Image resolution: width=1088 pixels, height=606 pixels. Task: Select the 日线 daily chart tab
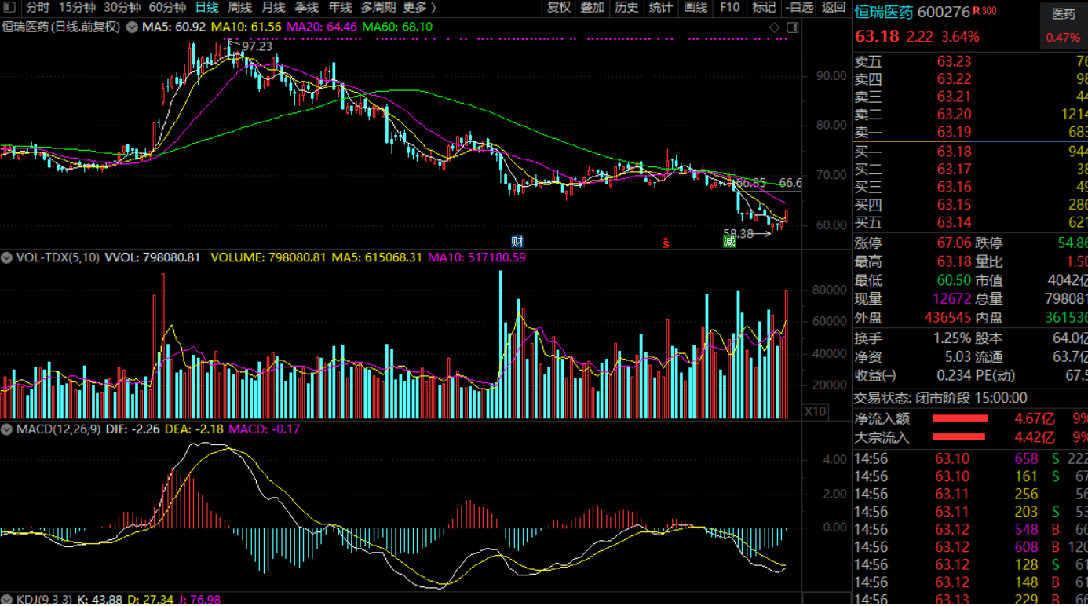pyautogui.click(x=206, y=7)
